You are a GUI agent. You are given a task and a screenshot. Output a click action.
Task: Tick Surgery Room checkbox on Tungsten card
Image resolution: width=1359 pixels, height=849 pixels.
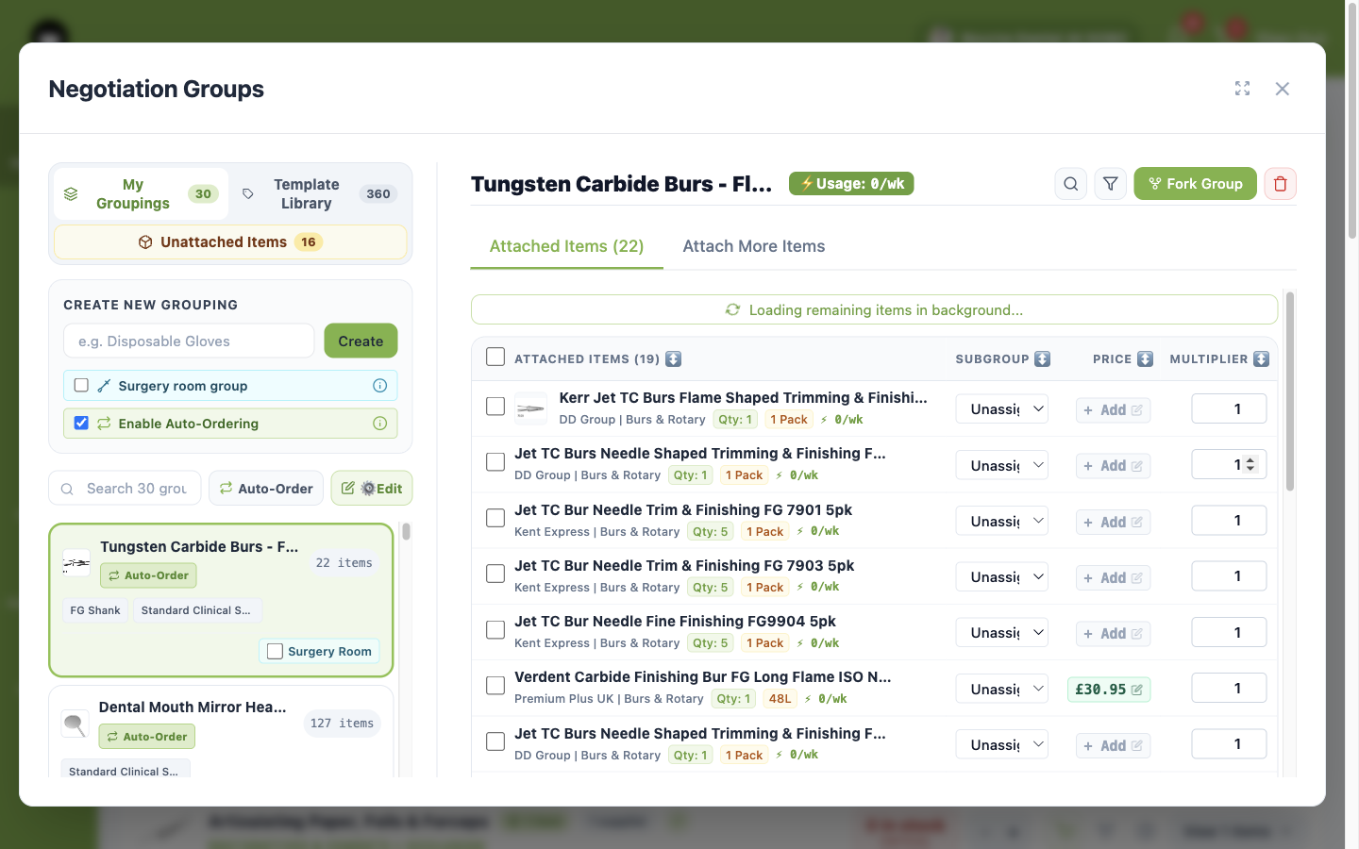(x=275, y=651)
